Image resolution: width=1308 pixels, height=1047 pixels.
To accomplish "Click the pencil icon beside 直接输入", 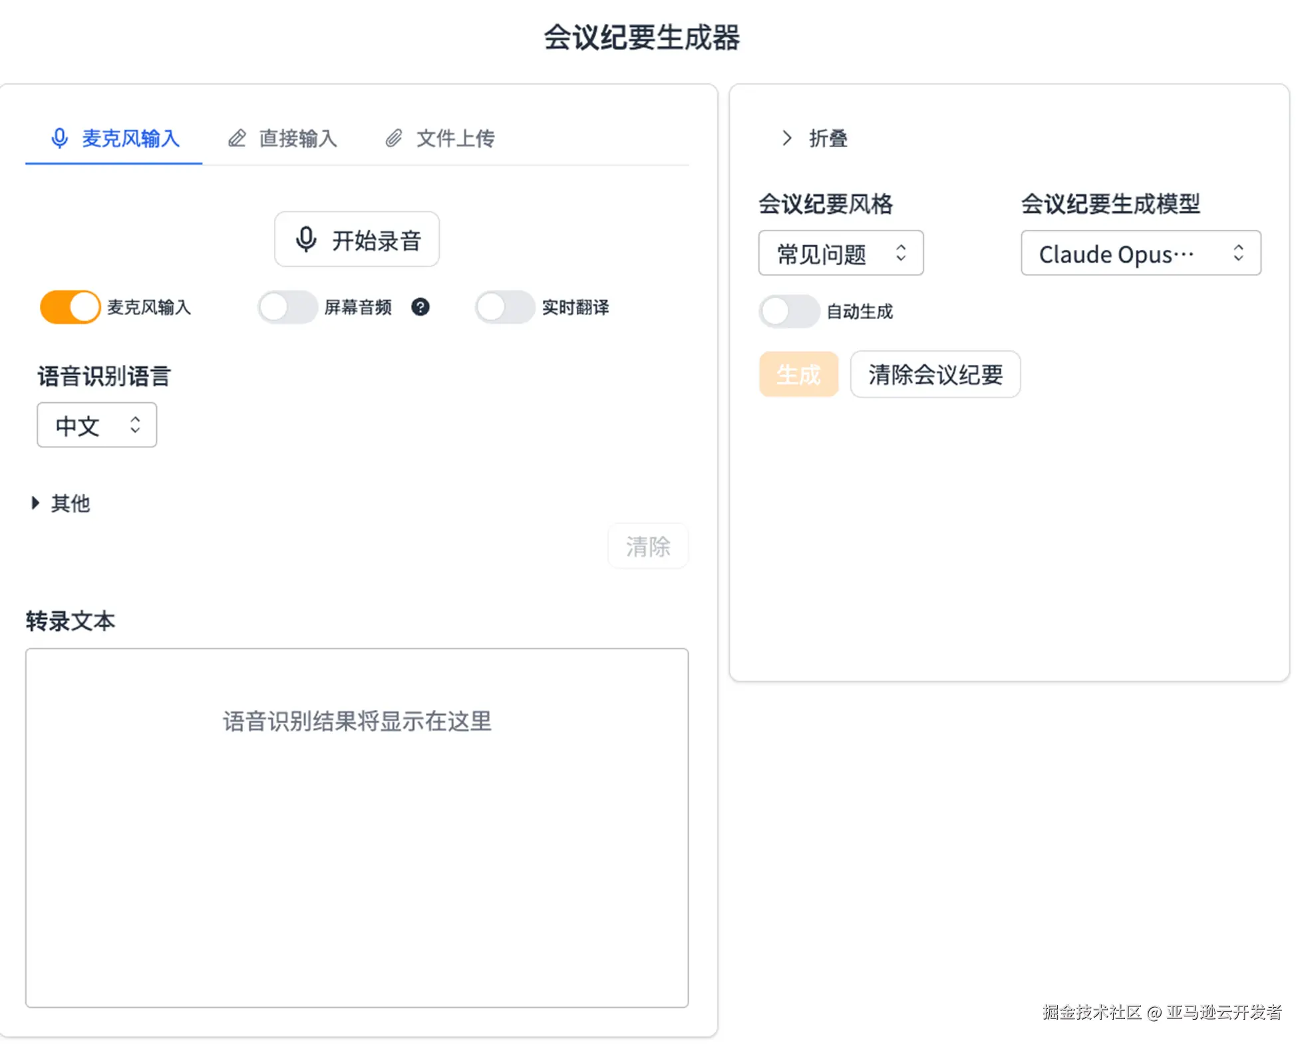I will pyautogui.click(x=237, y=138).
